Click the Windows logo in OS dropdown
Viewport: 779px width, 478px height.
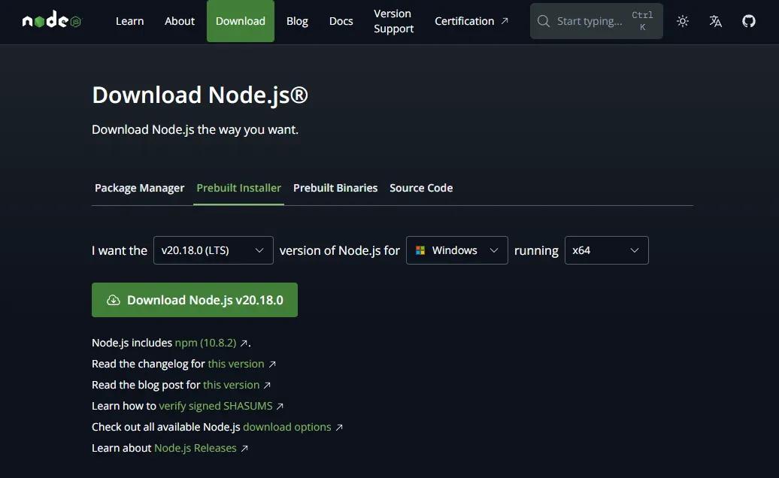[421, 250]
